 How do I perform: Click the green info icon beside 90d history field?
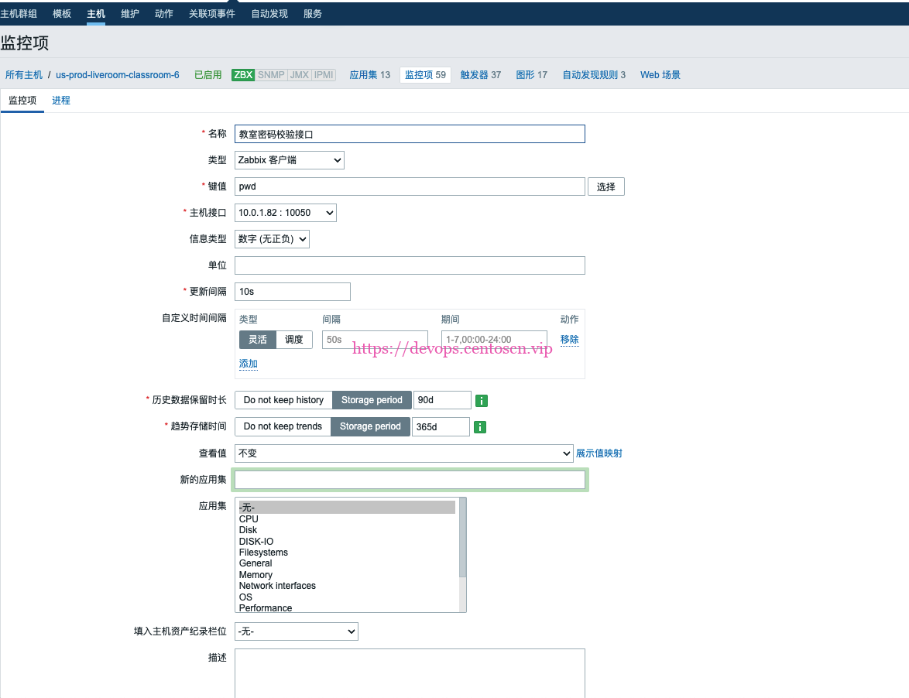(479, 400)
